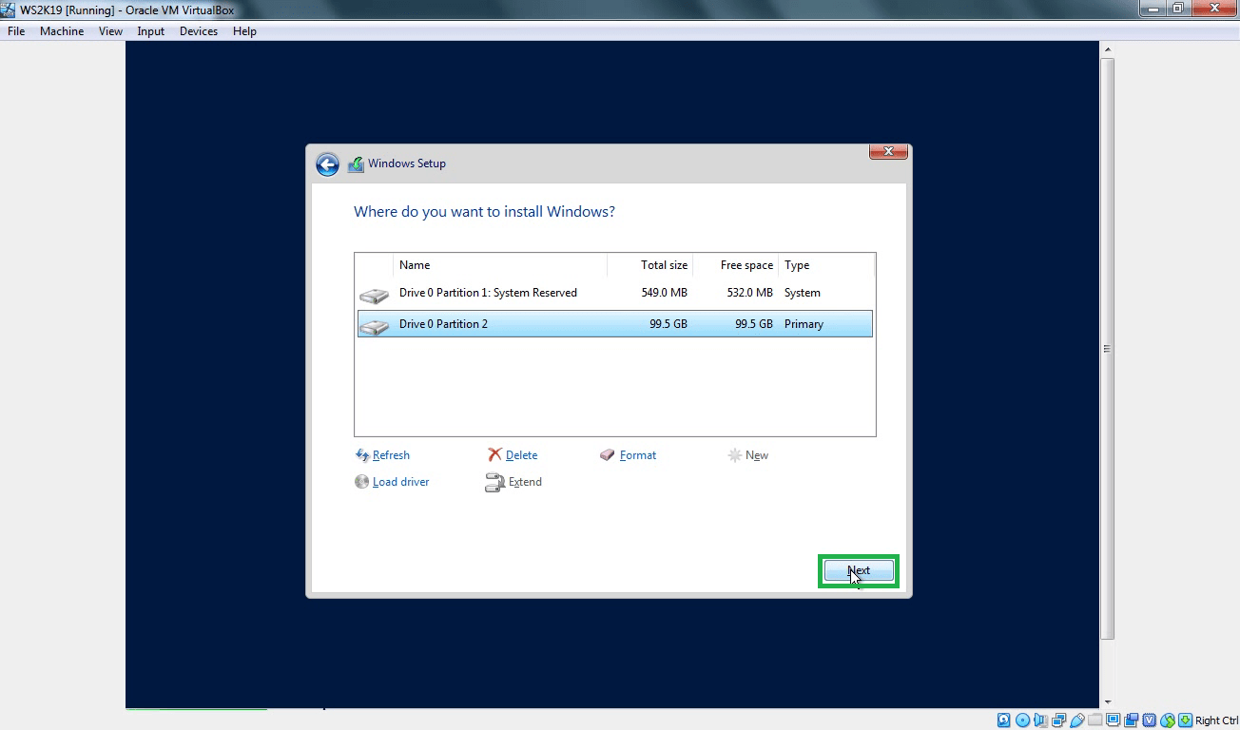Click the Refresh link
1240x730 pixels.
pos(391,455)
